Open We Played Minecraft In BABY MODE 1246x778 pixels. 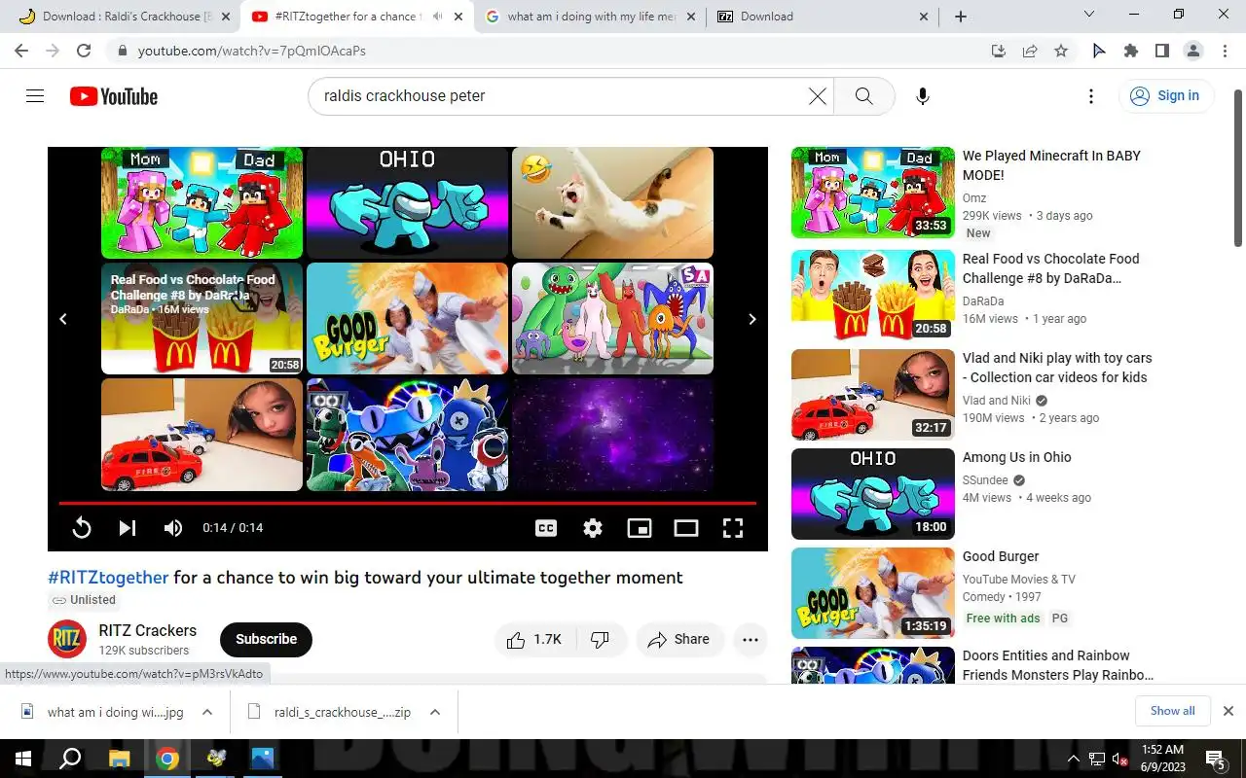pyautogui.click(x=1051, y=165)
